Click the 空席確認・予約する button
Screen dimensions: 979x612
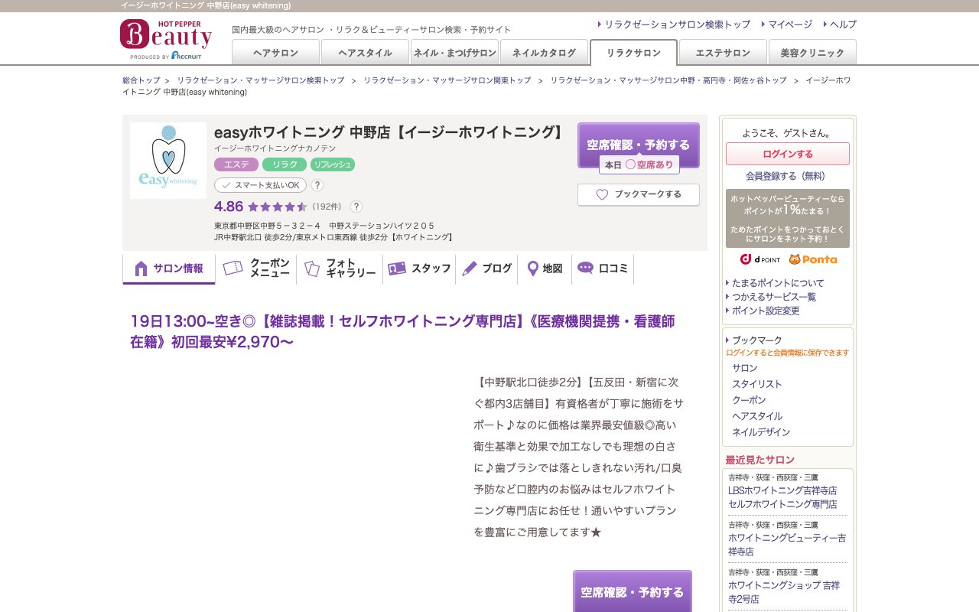click(x=639, y=144)
